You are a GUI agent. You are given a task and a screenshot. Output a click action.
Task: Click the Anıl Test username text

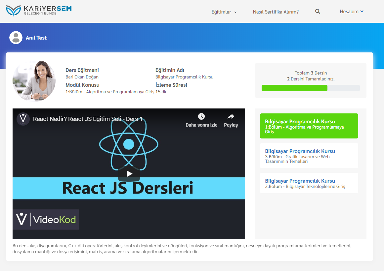point(36,38)
